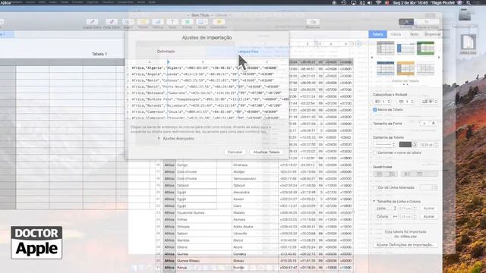Open the Inserir toolbar menu
Image resolution: width=486 pixels, height=273 pixels.
[x=128, y=22]
